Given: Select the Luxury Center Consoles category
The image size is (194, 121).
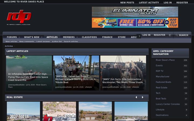Looking at the screenshot, I should click(168, 104).
